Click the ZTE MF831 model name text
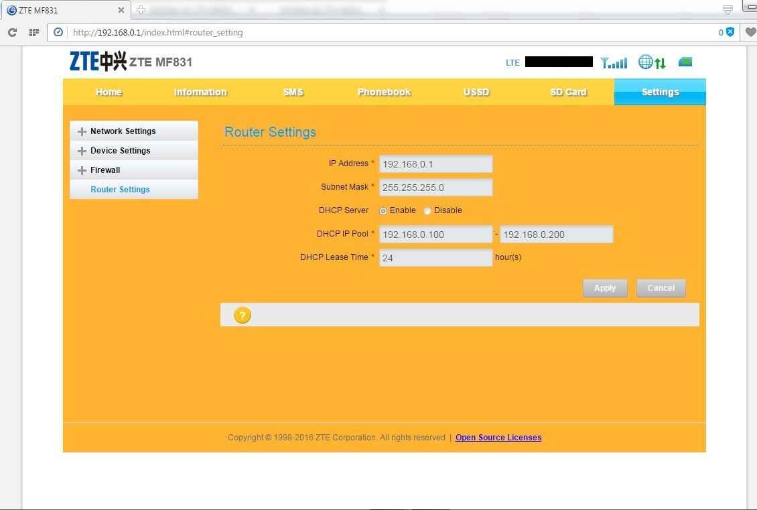757x510 pixels. pos(161,62)
